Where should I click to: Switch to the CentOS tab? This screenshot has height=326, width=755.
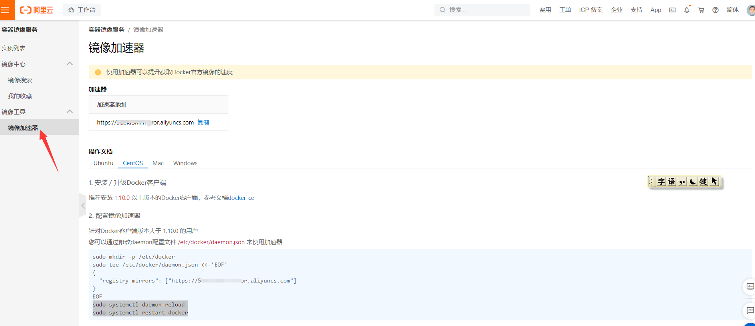coord(133,163)
